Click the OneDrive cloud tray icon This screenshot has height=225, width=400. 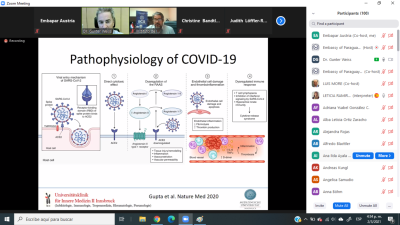341,219
